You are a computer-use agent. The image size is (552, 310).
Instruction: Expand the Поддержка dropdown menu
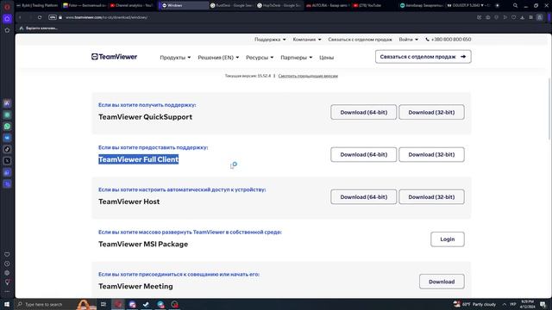point(270,40)
